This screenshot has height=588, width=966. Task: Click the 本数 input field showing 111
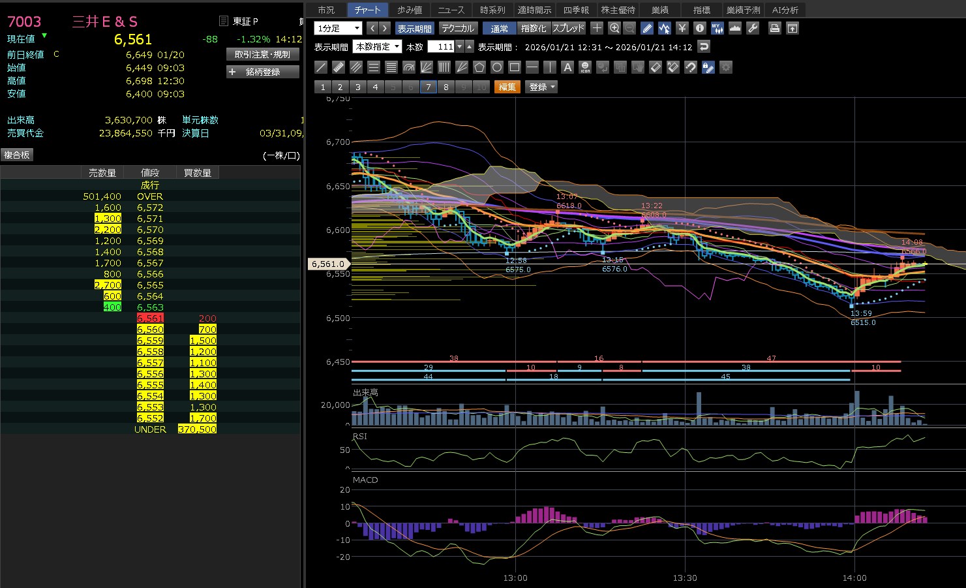point(441,47)
